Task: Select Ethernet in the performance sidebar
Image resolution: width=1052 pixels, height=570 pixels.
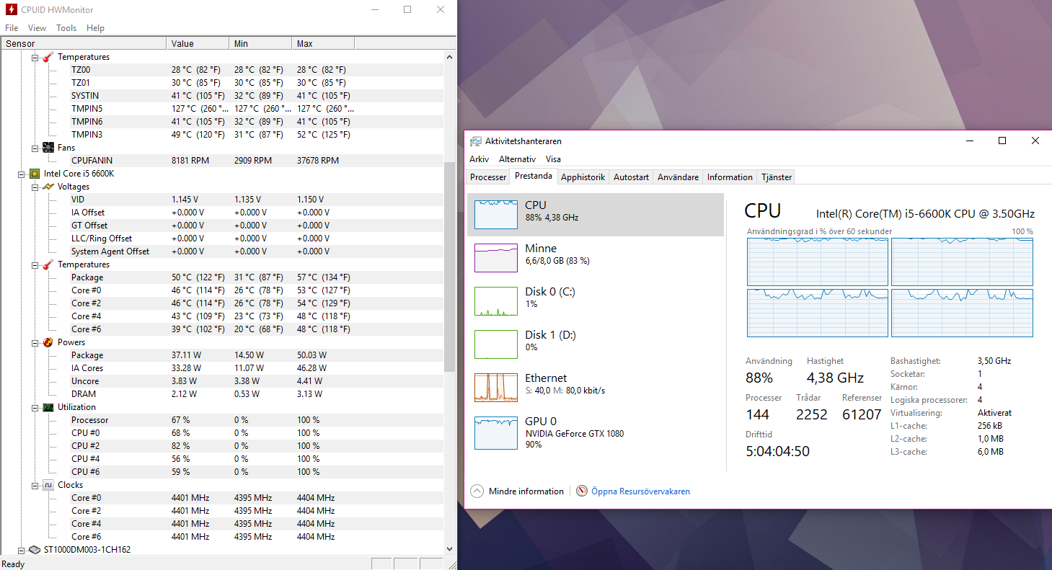Action: coord(596,388)
